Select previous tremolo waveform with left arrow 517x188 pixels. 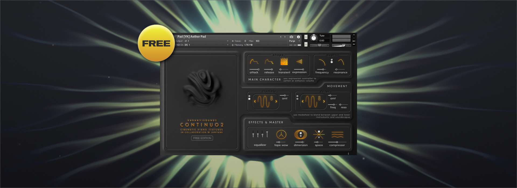255,102
